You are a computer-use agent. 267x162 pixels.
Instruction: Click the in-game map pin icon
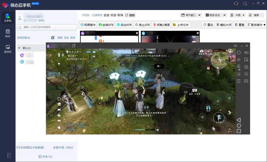point(67,52)
